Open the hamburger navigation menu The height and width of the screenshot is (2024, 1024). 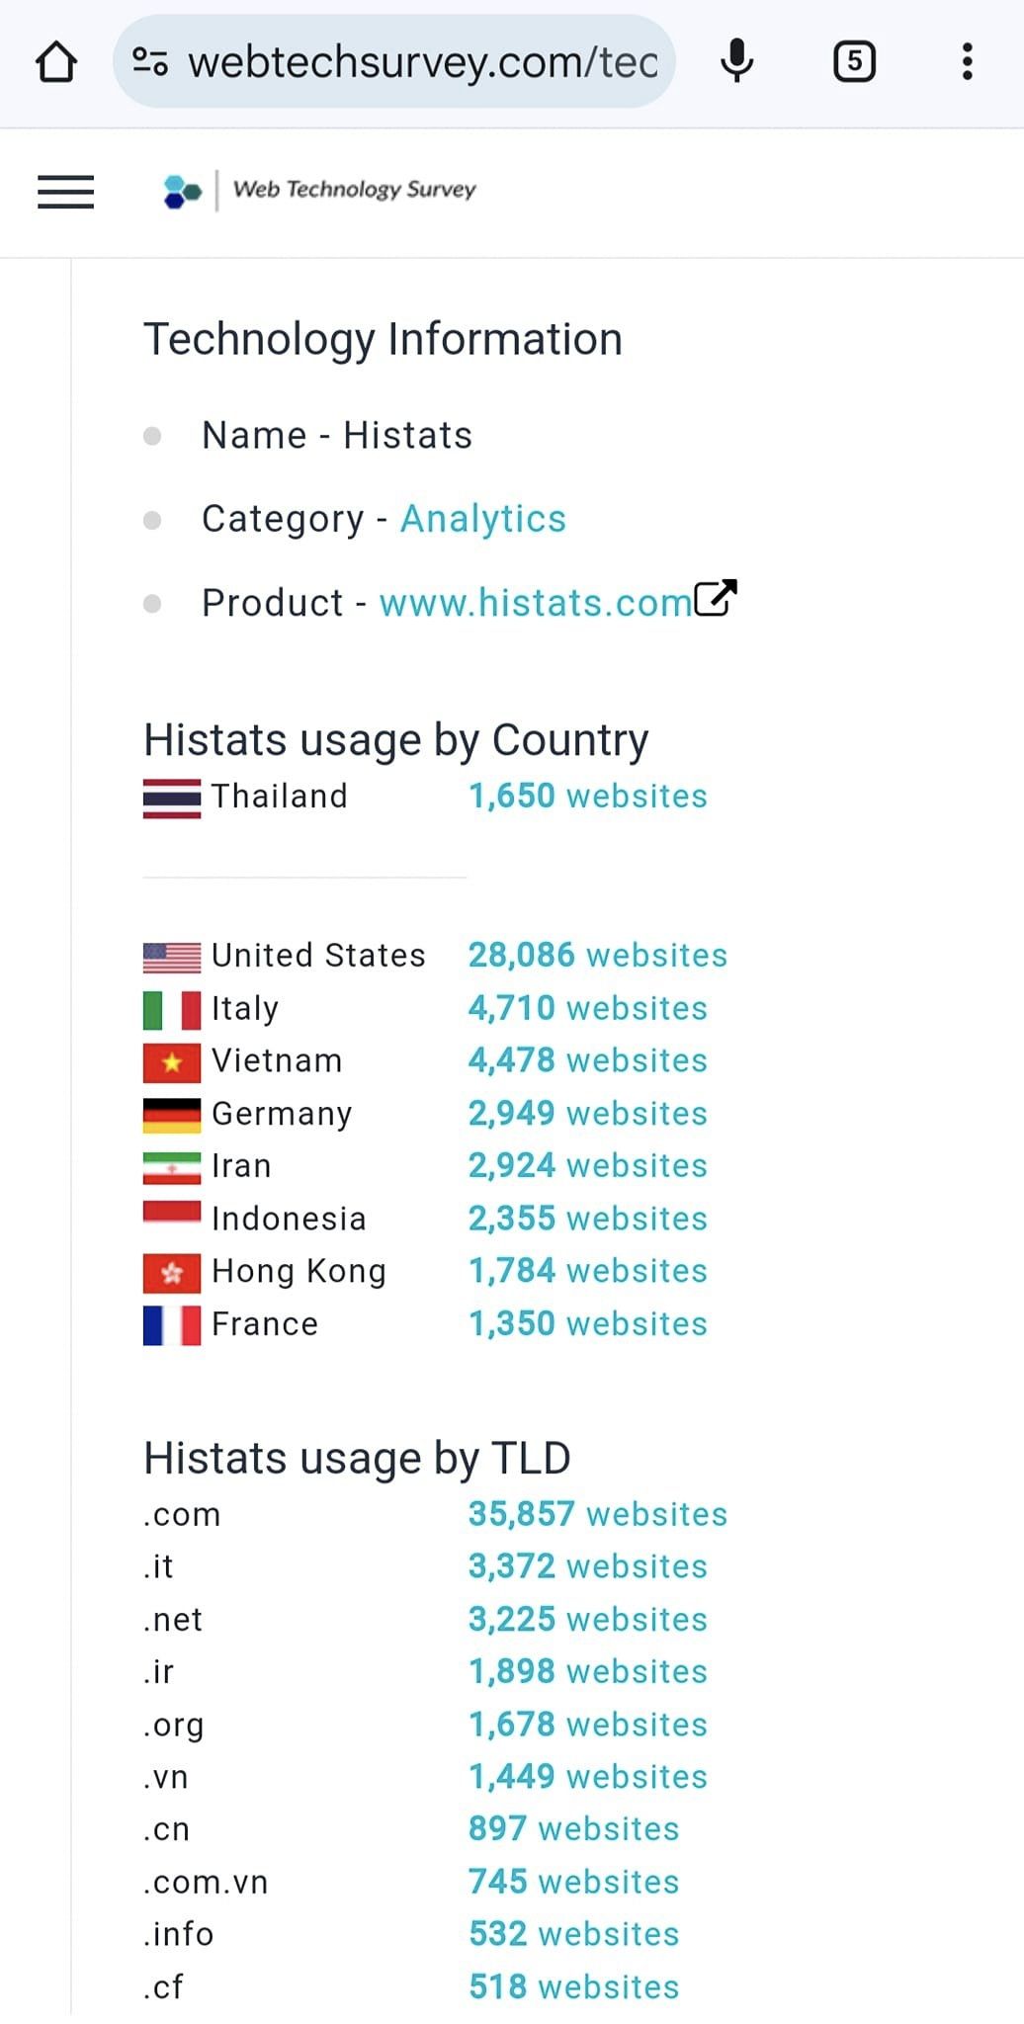tap(65, 191)
